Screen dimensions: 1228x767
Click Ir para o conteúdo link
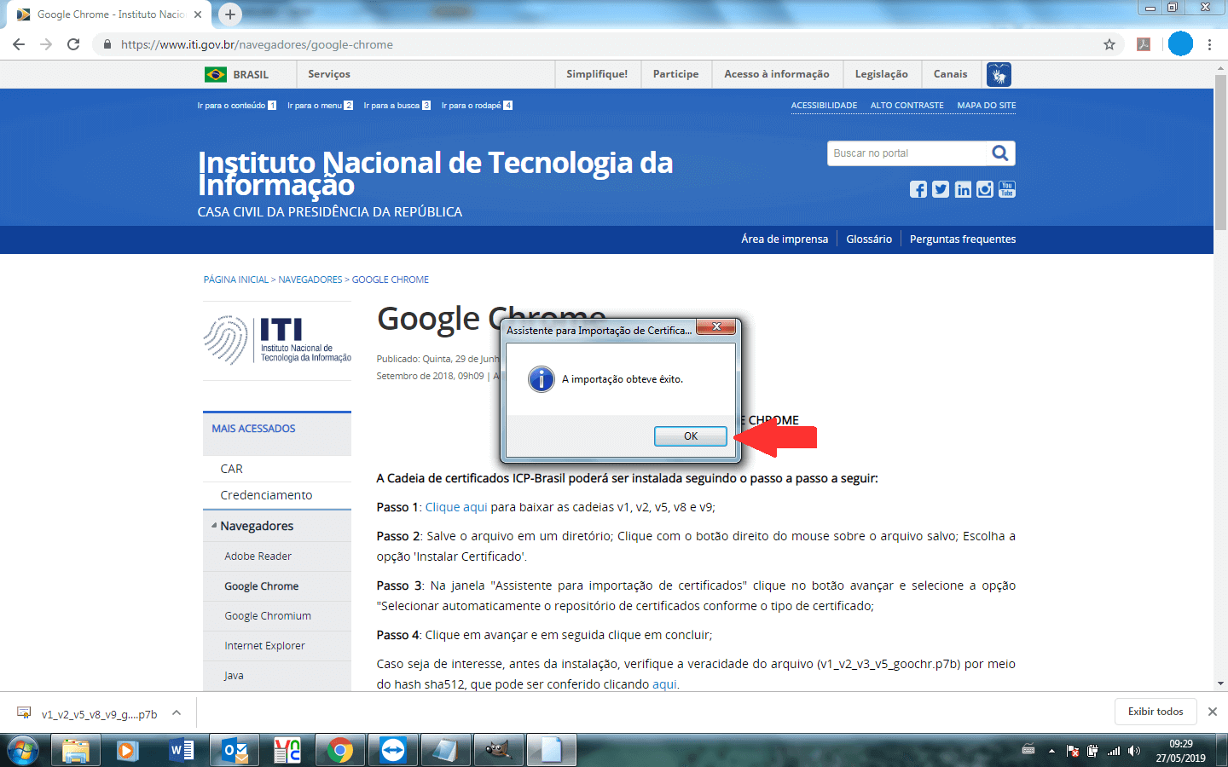click(x=237, y=106)
